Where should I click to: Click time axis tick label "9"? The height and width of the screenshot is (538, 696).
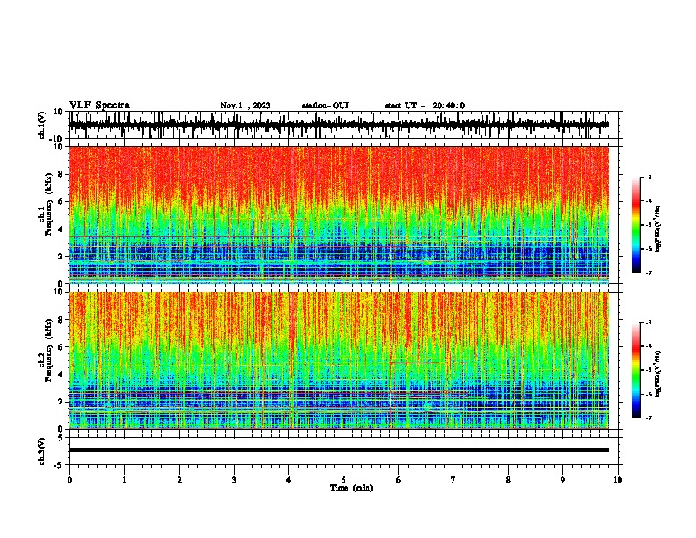point(562,480)
